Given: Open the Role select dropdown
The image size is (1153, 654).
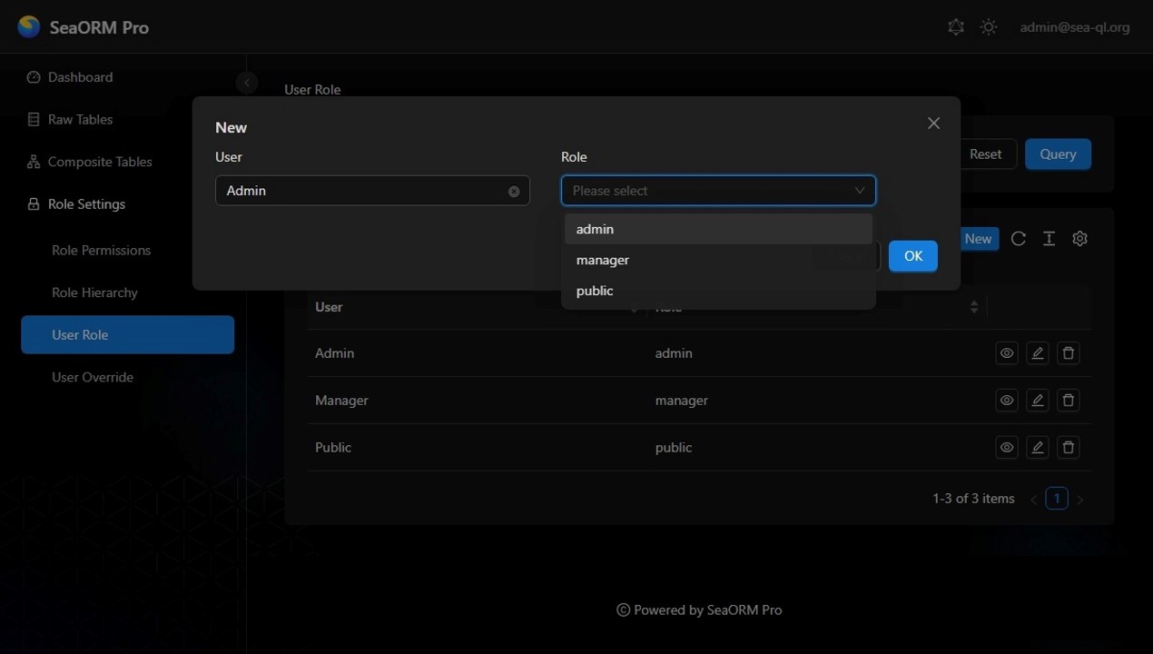Looking at the screenshot, I should point(717,191).
